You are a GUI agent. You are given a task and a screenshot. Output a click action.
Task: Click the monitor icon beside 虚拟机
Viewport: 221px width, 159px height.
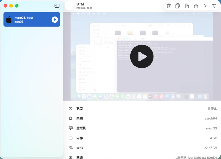pyautogui.click(x=70, y=128)
